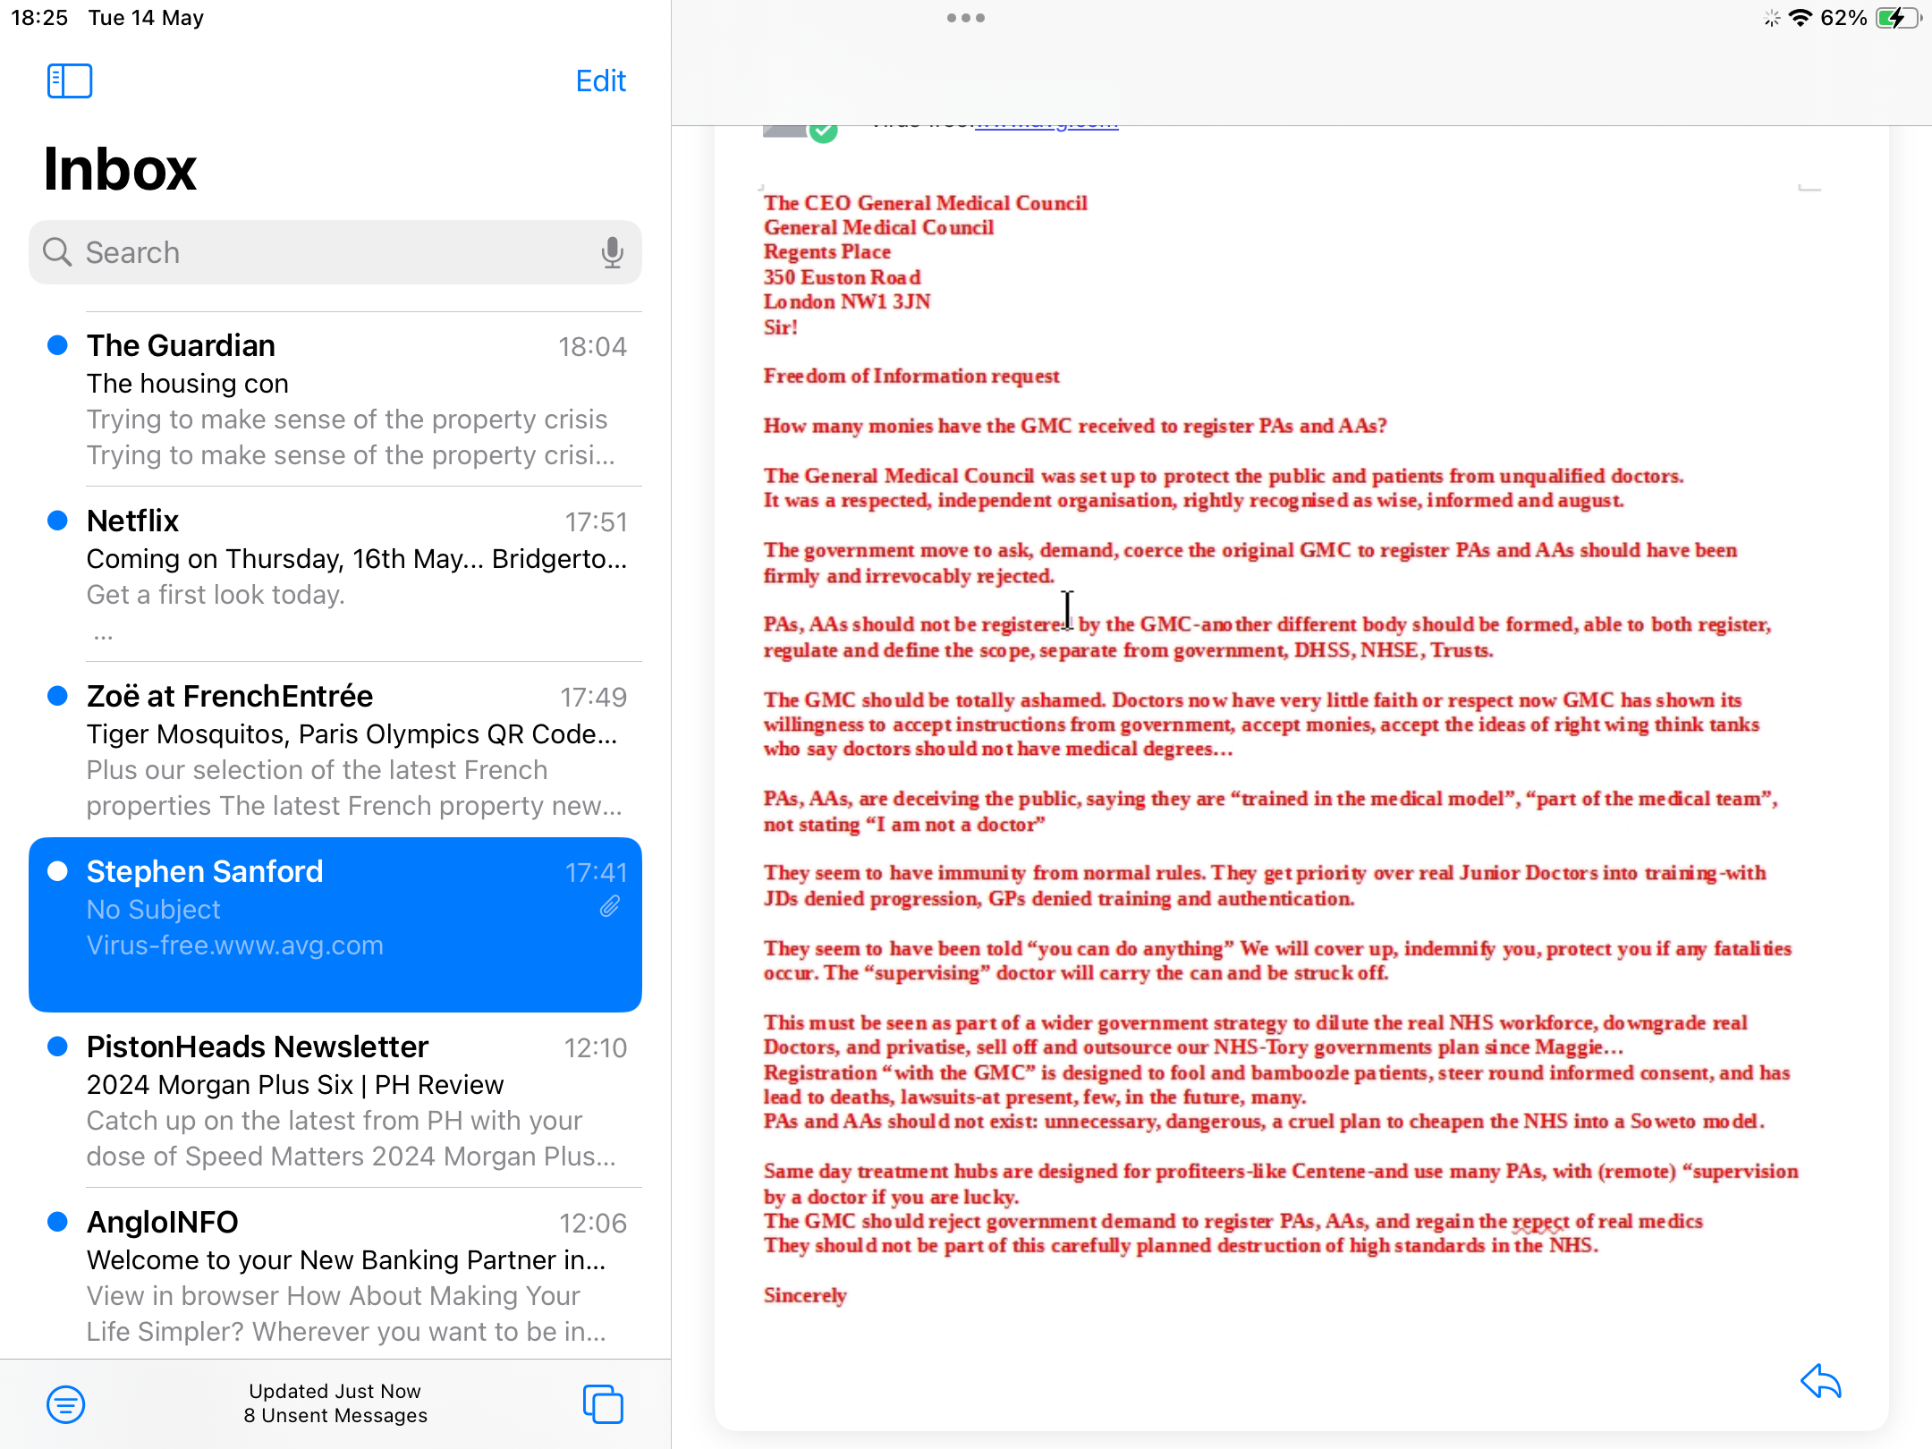Tap the 'Sincerely' closing line of the letter
Image resolution: width=1932 pixels, height=1449 pixels.
805,1295
